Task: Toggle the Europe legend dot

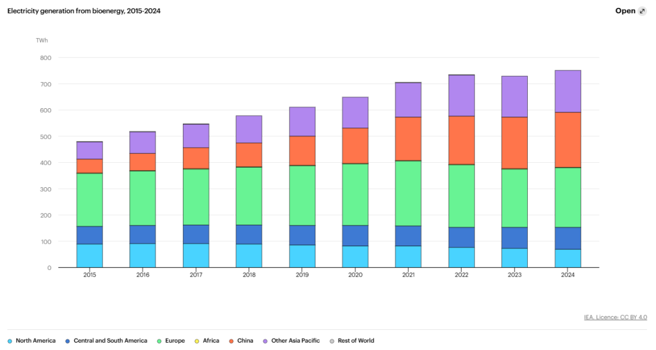Action: 159,341
